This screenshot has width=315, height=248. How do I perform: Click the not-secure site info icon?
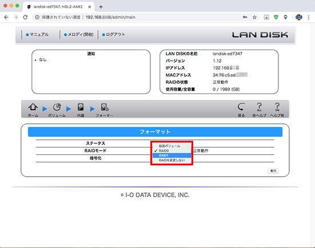tap(37, 17)
